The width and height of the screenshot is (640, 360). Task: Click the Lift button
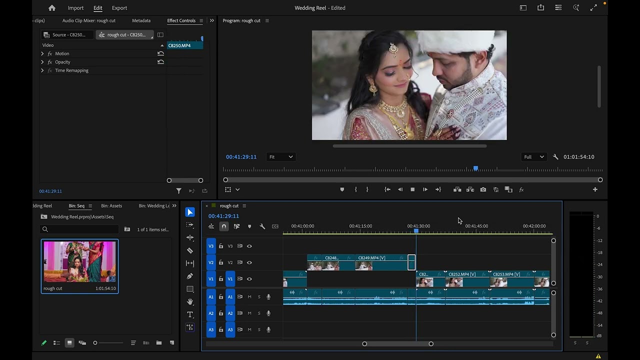457,189
